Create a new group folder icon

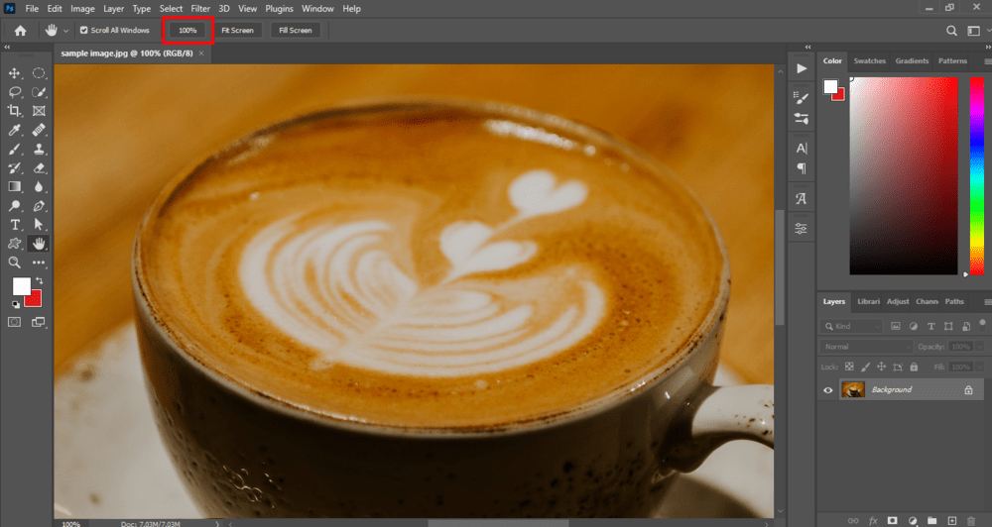point(931,521)
